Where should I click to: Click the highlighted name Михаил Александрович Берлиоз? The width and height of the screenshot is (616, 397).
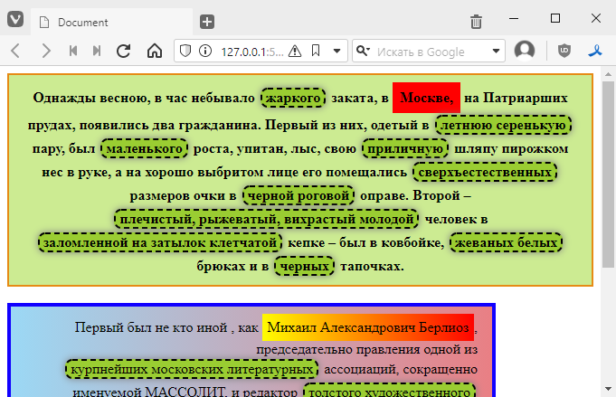tap(368, 326)
